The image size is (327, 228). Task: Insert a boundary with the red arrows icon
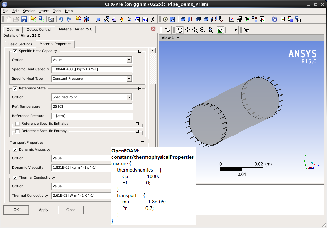tap(190, 20)
